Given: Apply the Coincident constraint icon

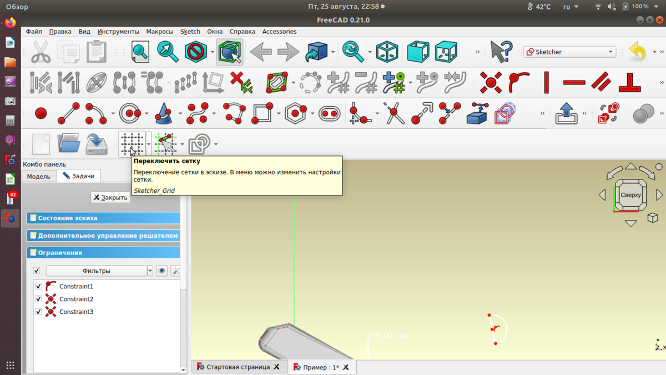Looking at the screenshot, I should tap(491, 83).
